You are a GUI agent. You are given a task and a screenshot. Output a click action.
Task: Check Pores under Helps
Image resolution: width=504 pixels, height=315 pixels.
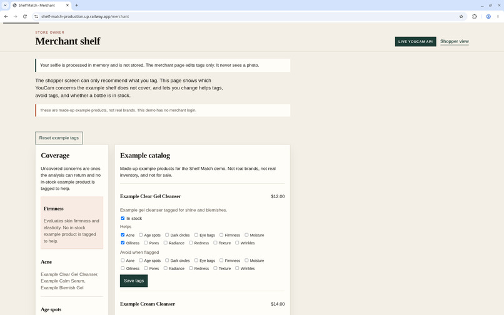pos(146,242)
